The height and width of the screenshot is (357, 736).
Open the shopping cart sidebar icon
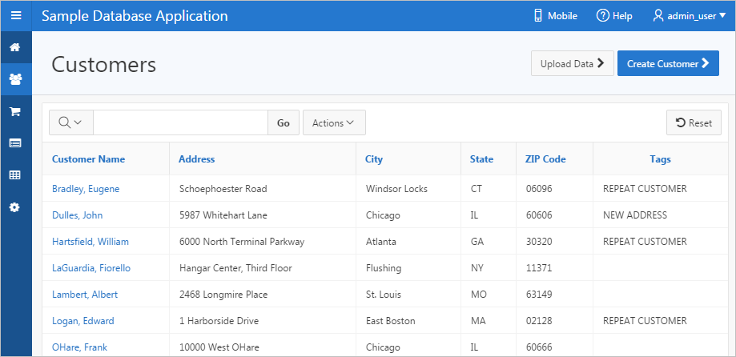point(15,111)
